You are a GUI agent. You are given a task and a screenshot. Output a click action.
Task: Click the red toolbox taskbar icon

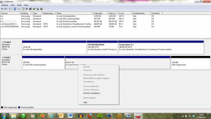[x=138, y=116]
